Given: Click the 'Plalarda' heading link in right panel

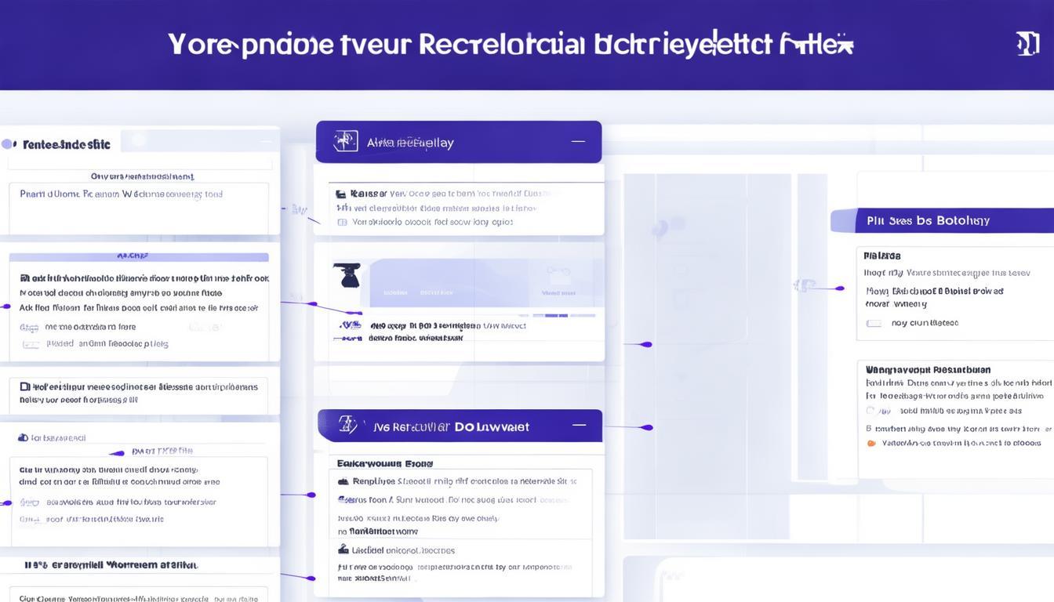Looking at the screenshot, I should 881,256.
